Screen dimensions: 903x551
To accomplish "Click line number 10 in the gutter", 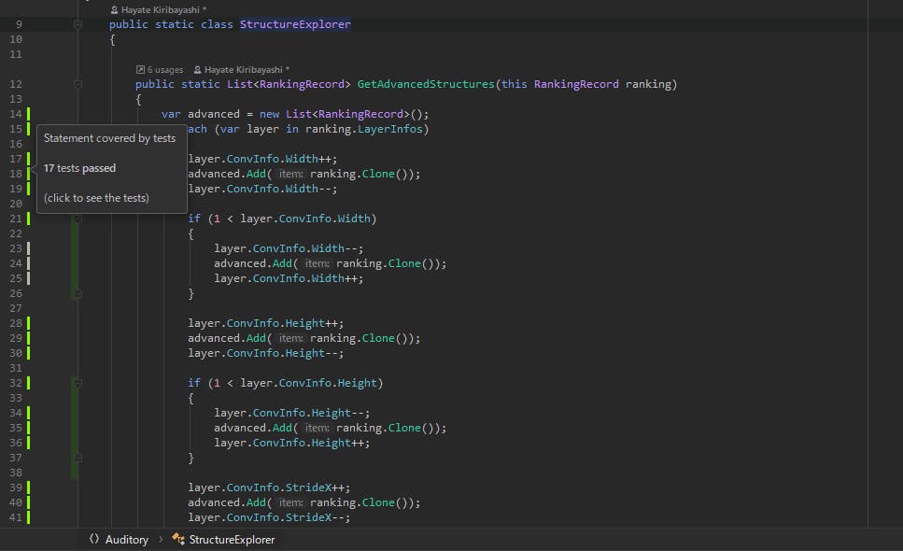I will pyautogui.click(x=16, y=39).
